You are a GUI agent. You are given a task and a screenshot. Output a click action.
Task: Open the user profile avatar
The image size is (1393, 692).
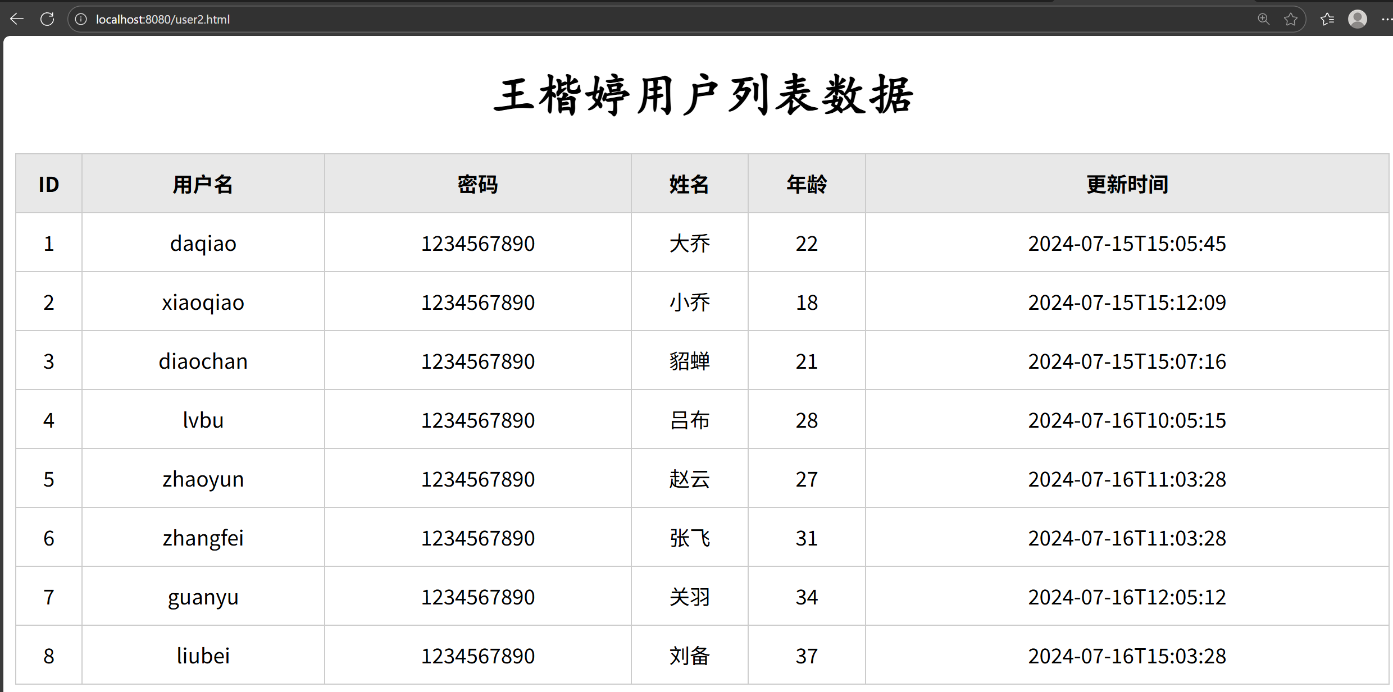[x=1358, y=19]
